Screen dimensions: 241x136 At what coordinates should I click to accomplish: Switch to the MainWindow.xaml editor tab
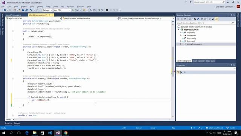(x=14, y=15)
